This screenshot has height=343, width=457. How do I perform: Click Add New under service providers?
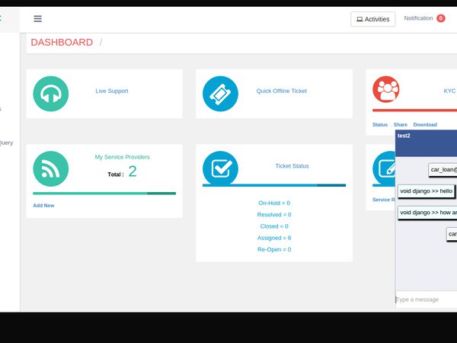(43, 205)
